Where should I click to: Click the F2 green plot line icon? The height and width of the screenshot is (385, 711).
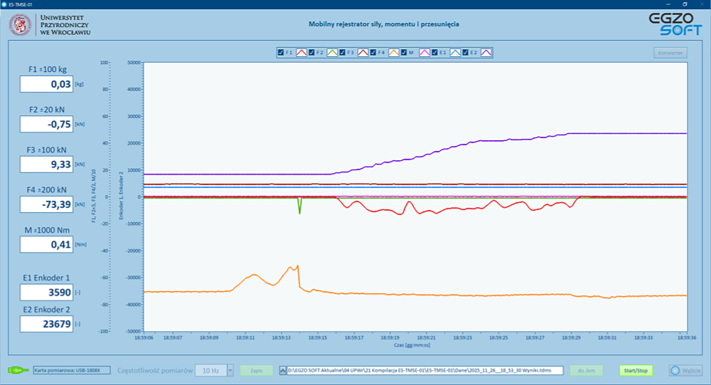click(x=332, y=53)
